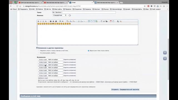Click the fourth Удалить вложение link

tap(70, 67)
